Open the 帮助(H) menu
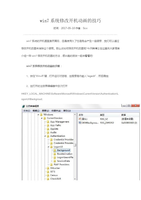The image size is (141, 200). pos(67,111)
